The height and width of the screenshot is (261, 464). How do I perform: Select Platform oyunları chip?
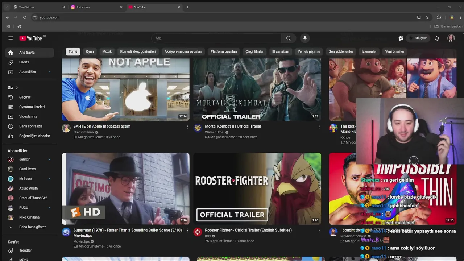point(224,51)
